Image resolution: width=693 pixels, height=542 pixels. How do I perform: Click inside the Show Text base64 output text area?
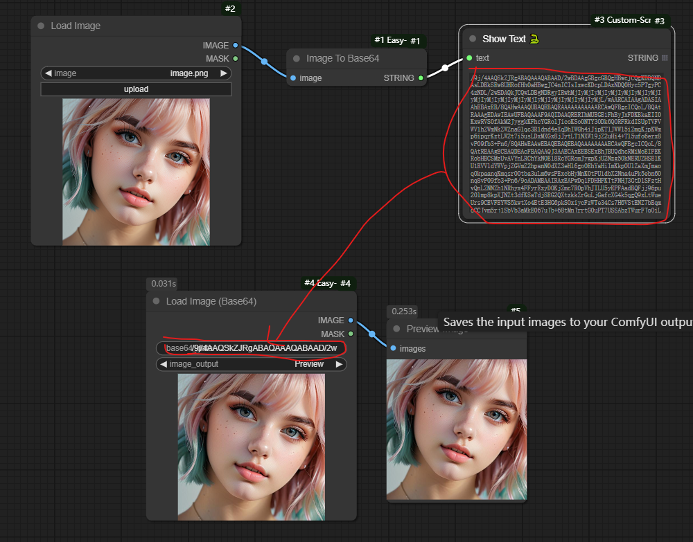pyautogui.click(x=565, y=145)
